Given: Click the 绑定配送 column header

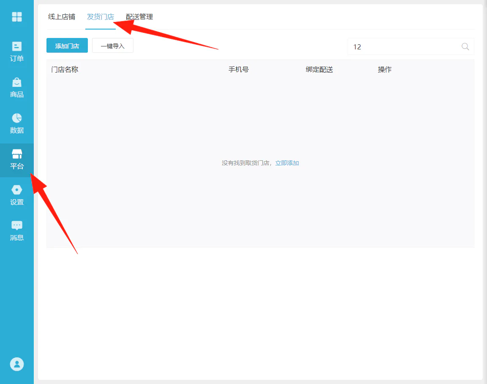Looking at the screenshot, I should [319, 70].
